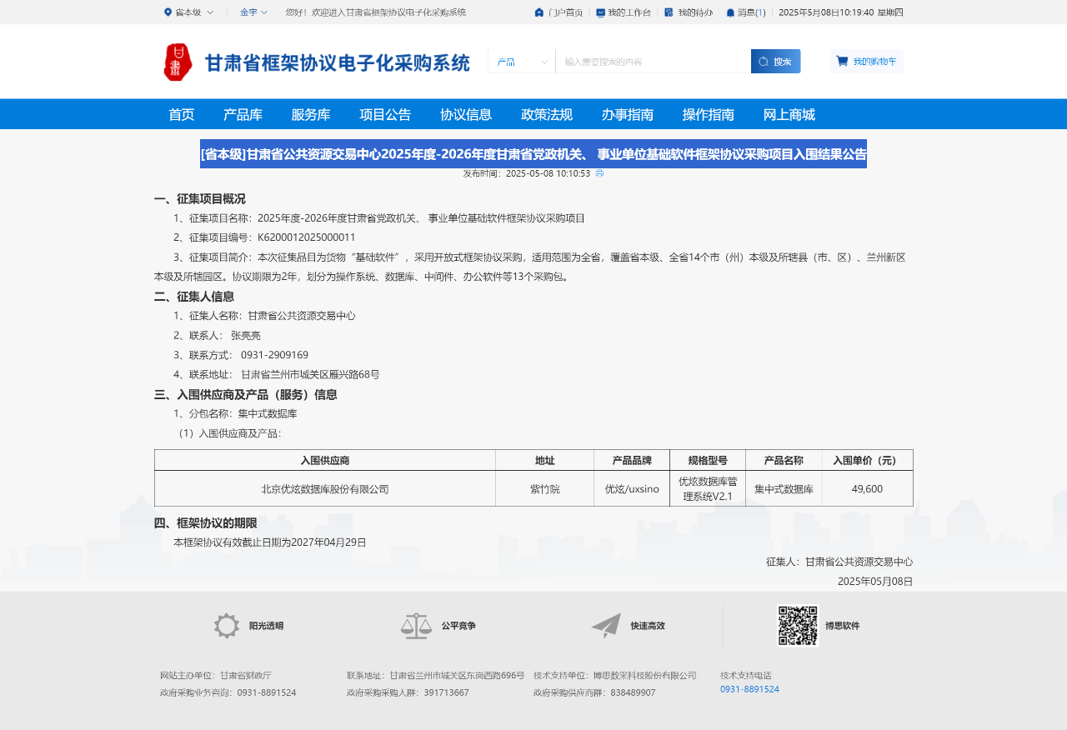Click the QR code image in footer

(x=798, y=626)
